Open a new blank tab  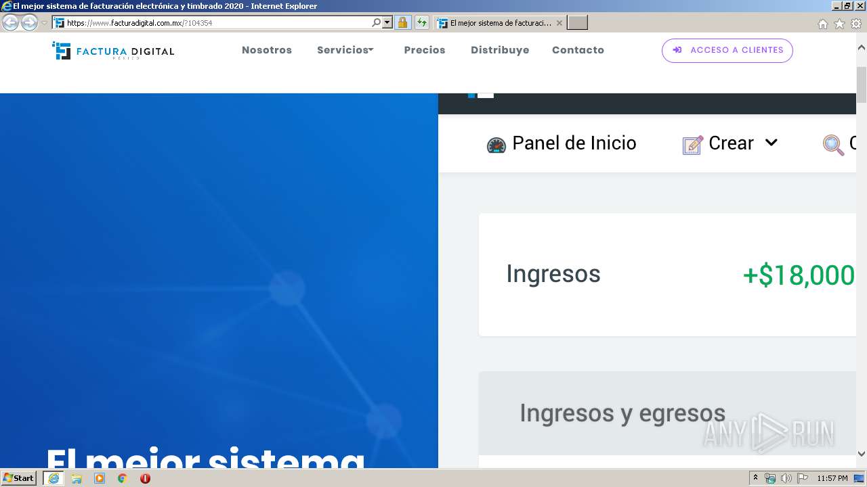tap(577, 23)
